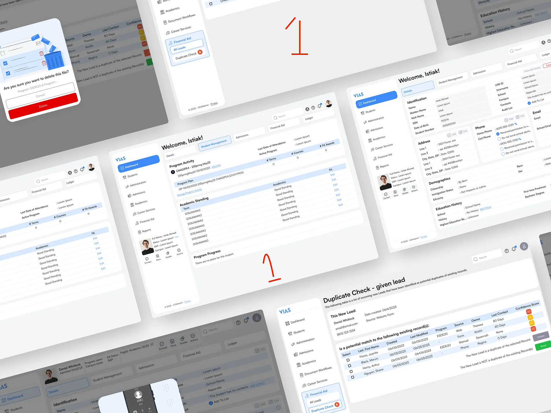Tick the checkbox for Flores, Juanita
Viewport: 551px width, 413px height.
coord(348,360)
